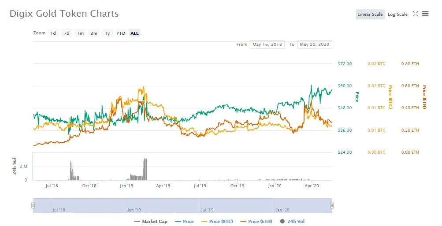
Task: Set zoom range to 1m
Action: (80, 33)
